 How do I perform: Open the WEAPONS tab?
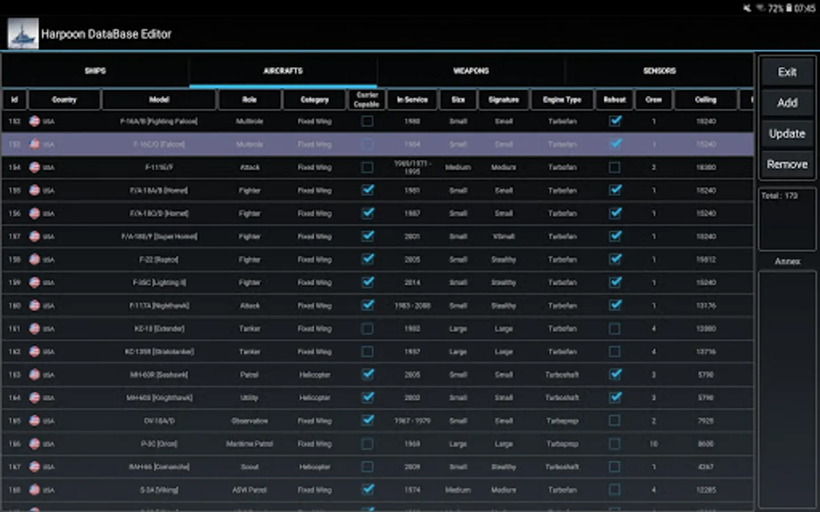point(471,71)
